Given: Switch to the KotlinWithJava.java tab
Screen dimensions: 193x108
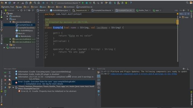Looking at the screenshot, I should coord(60,10).
